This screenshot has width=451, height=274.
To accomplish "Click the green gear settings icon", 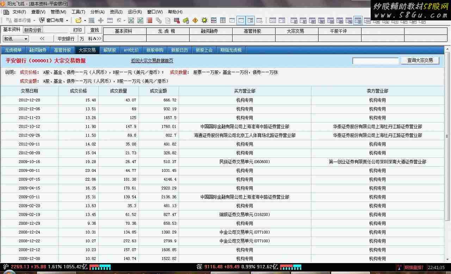I will coord(204,20).
